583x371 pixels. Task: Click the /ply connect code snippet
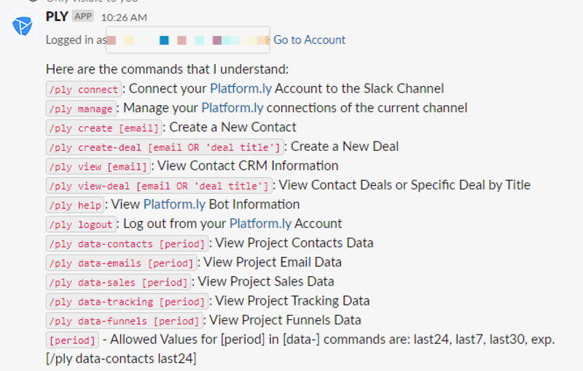(x=84, y=90)
